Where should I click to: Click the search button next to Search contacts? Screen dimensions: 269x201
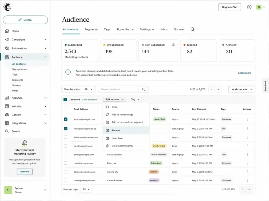click(x=143, y=89)
